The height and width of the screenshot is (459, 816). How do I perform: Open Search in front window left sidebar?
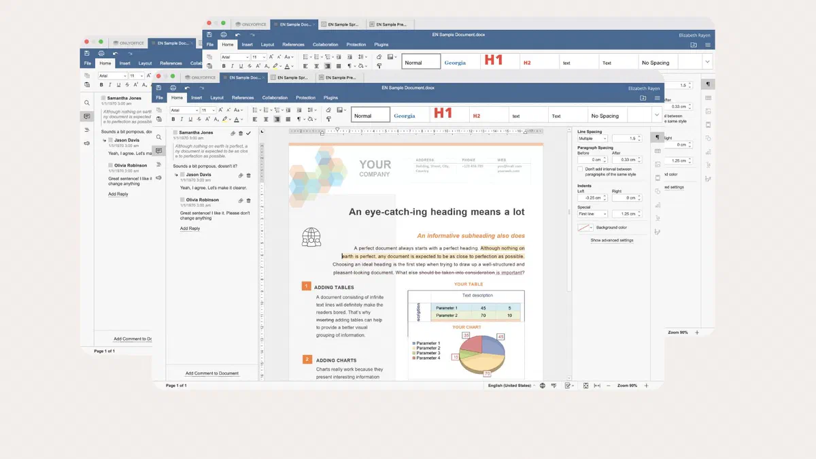click(x=158, y=137)
